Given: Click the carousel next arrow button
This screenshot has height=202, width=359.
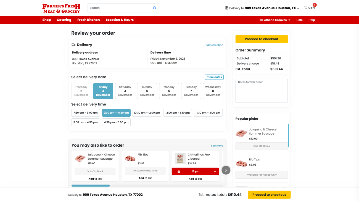Looking at the screenshot, I should click(x=226, y=170).
